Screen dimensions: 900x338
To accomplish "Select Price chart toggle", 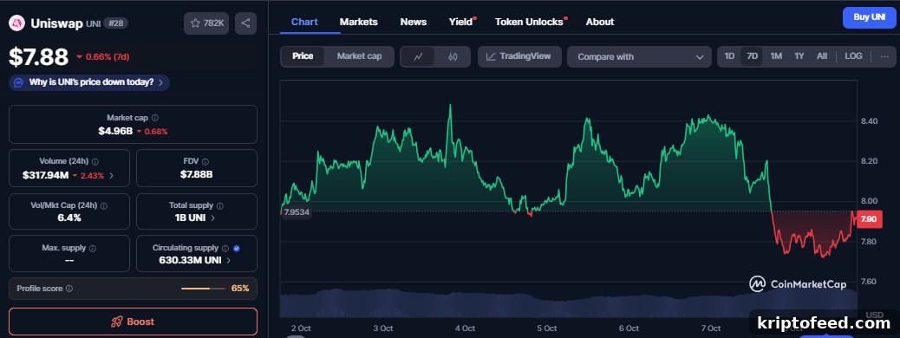I will (x=303, y=56).
